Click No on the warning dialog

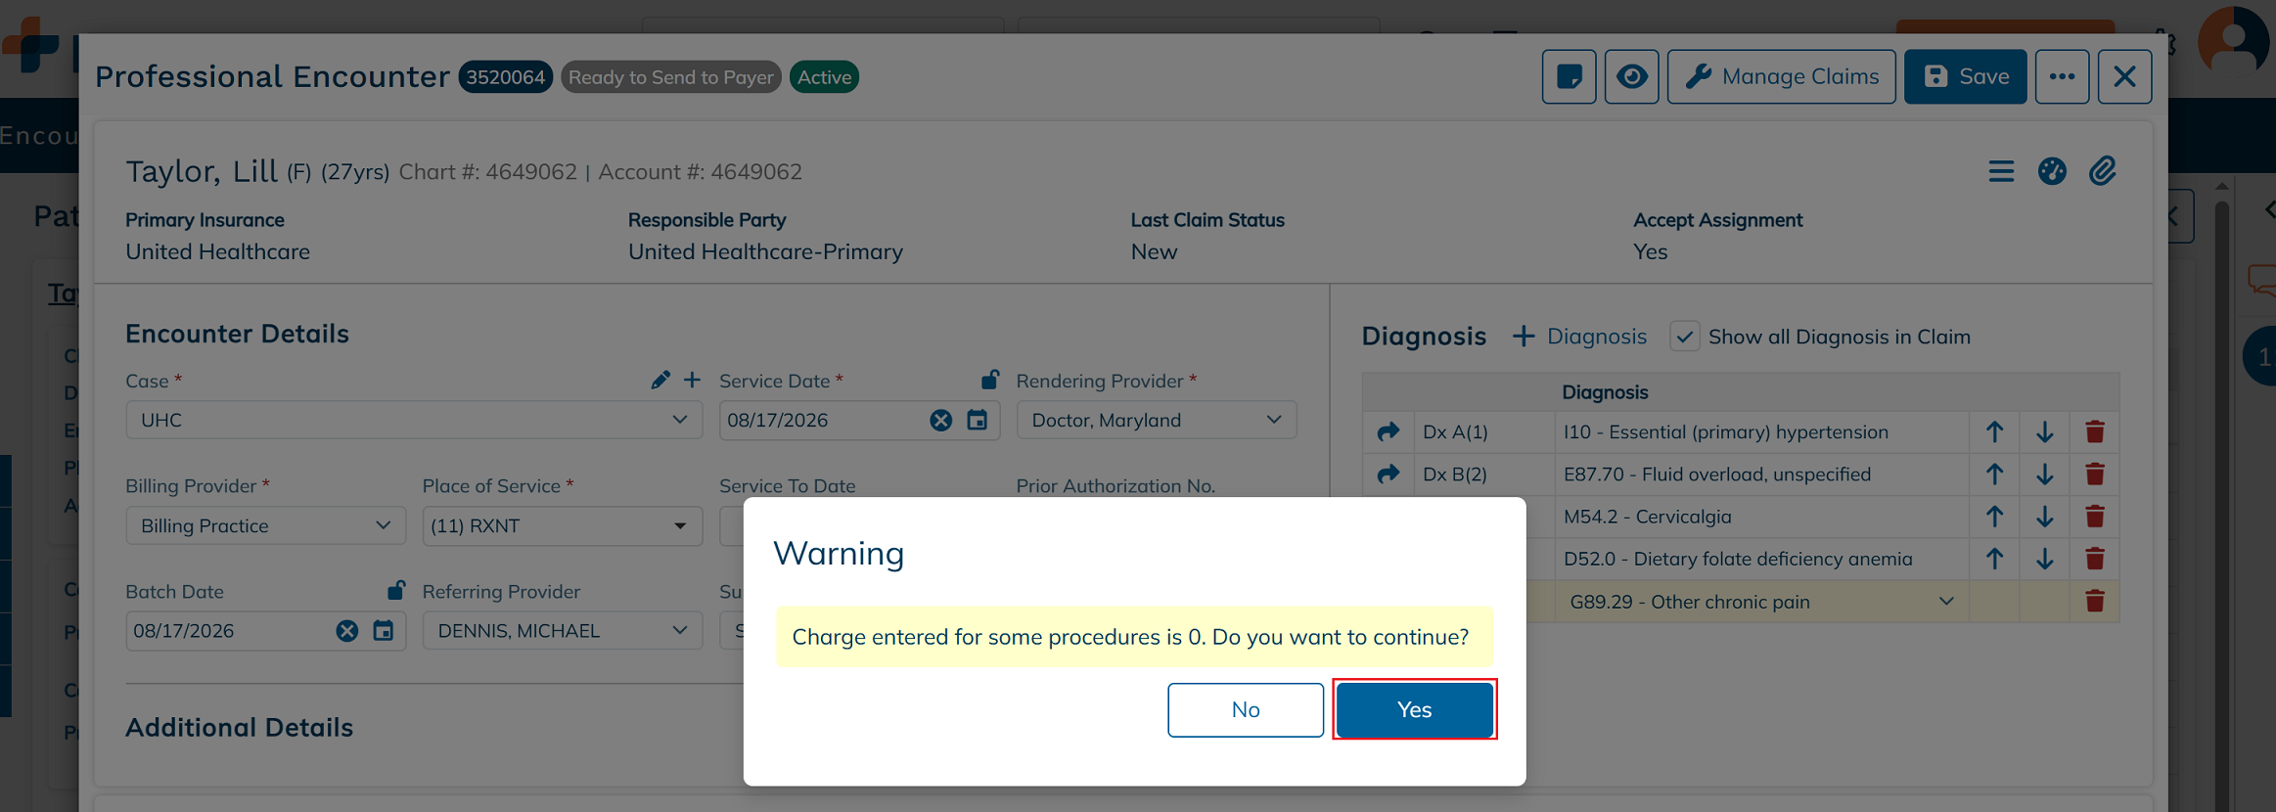(x=1245, y=709)
